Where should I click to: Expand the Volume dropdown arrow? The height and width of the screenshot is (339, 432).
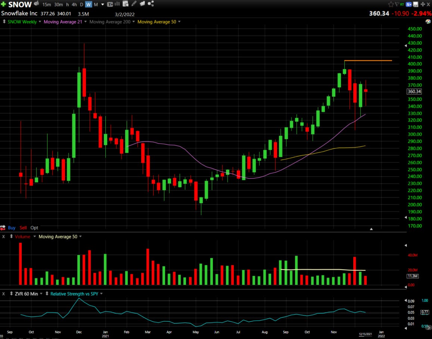[34, 237]
